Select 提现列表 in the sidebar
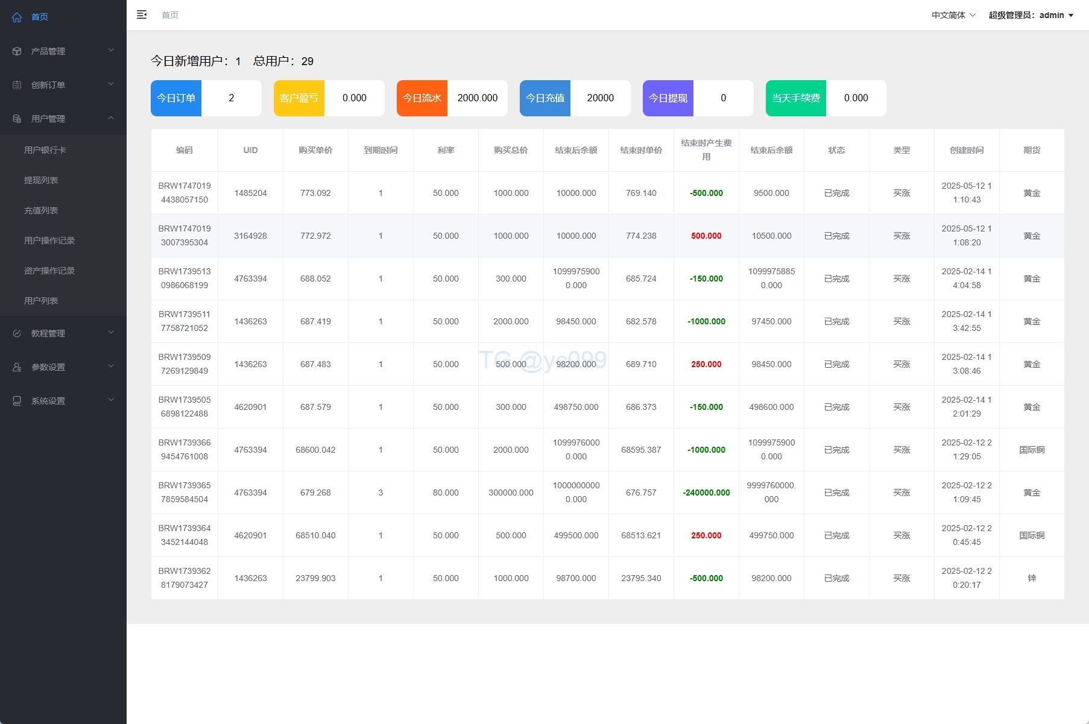 [41, 180]
